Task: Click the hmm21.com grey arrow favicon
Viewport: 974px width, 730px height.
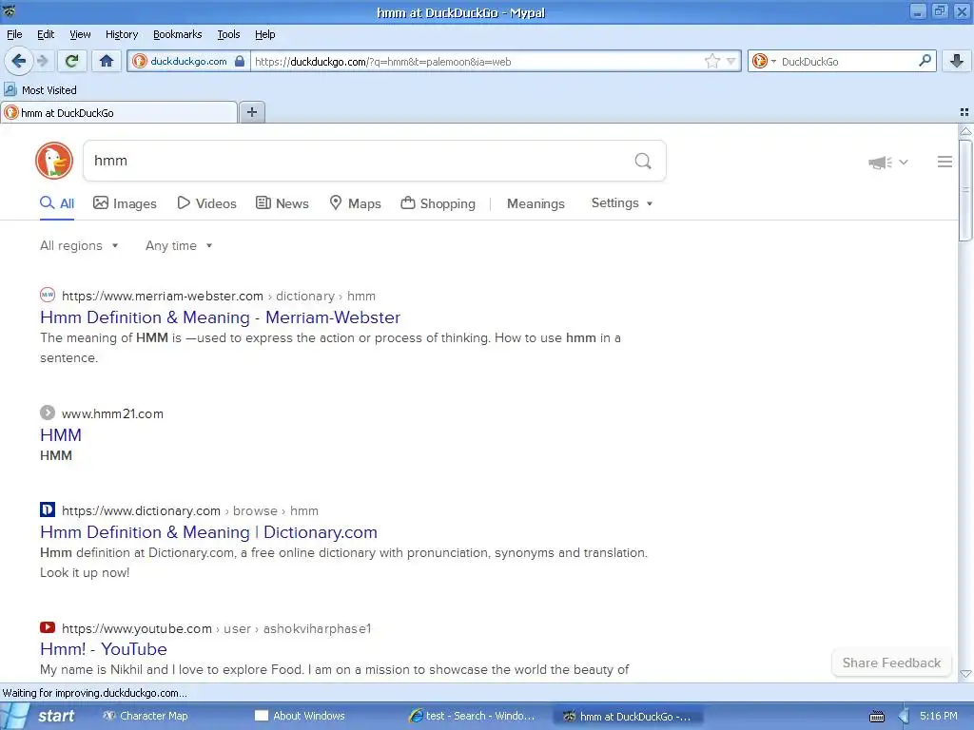Action: (x=48, y=413)
